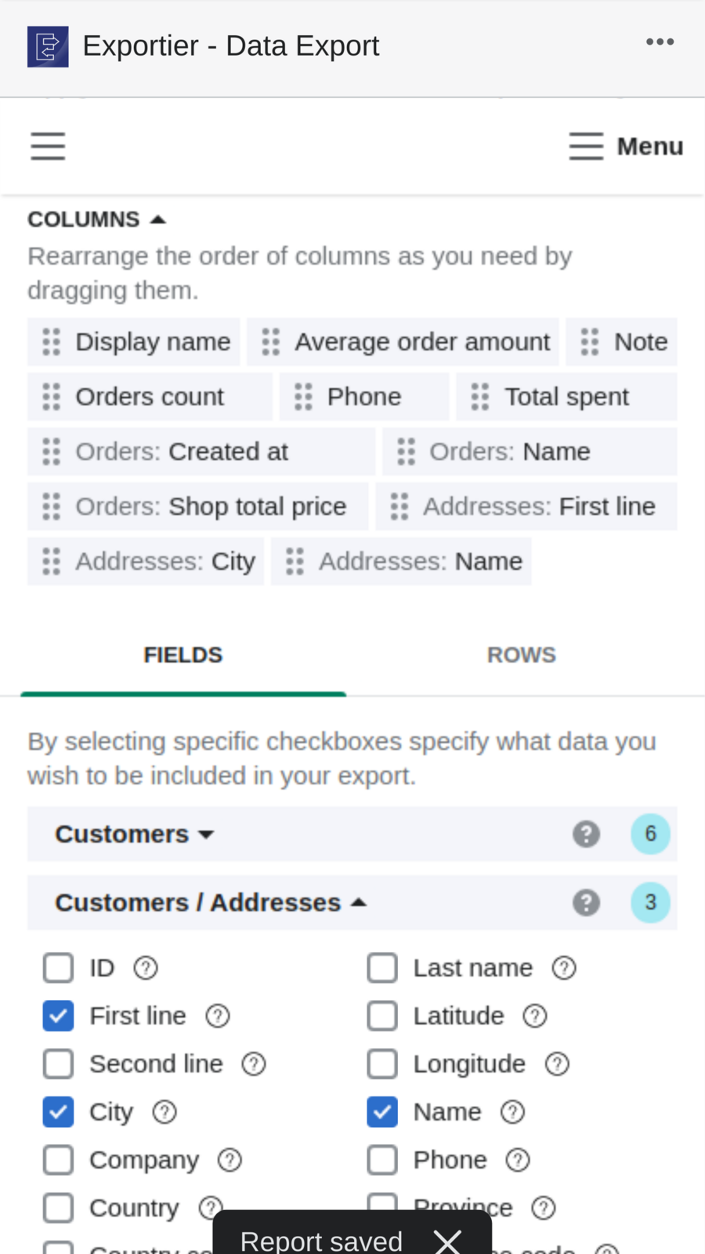Click the drag handle on Total spent chip

[x=479, y=397]
